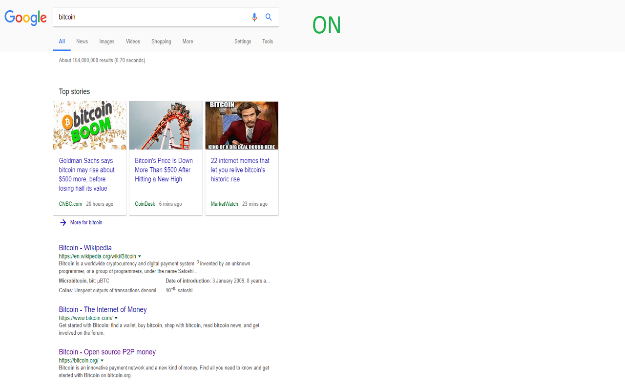This screenshot has width=625, height=391.
Task: Expand the dropdown arrow next to www.bitcoin.com URL
Action: (116, 318)
